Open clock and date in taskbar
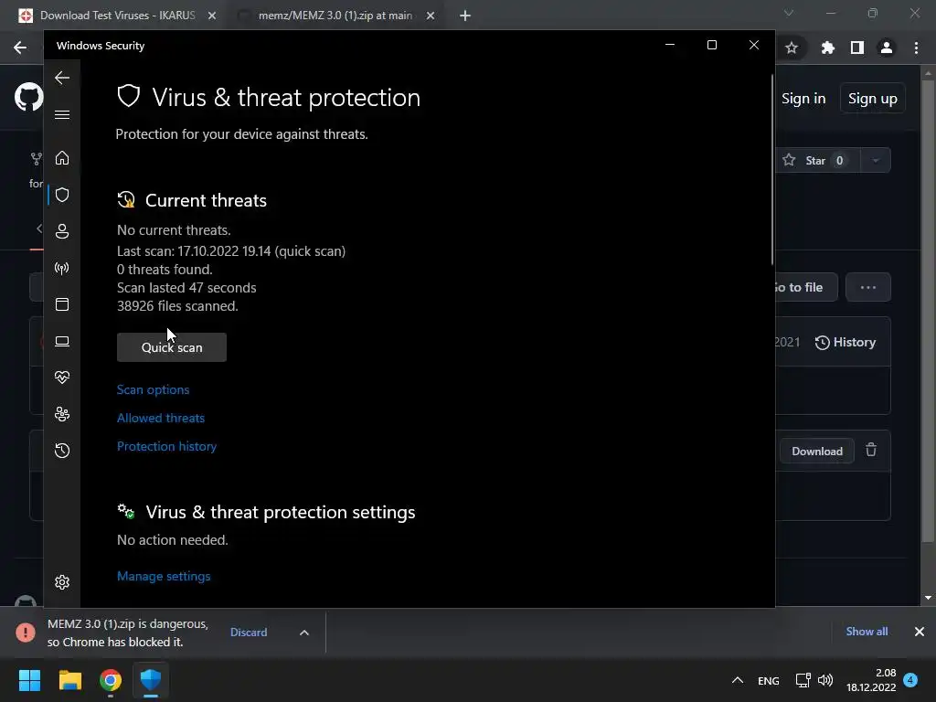 [871, 680]
